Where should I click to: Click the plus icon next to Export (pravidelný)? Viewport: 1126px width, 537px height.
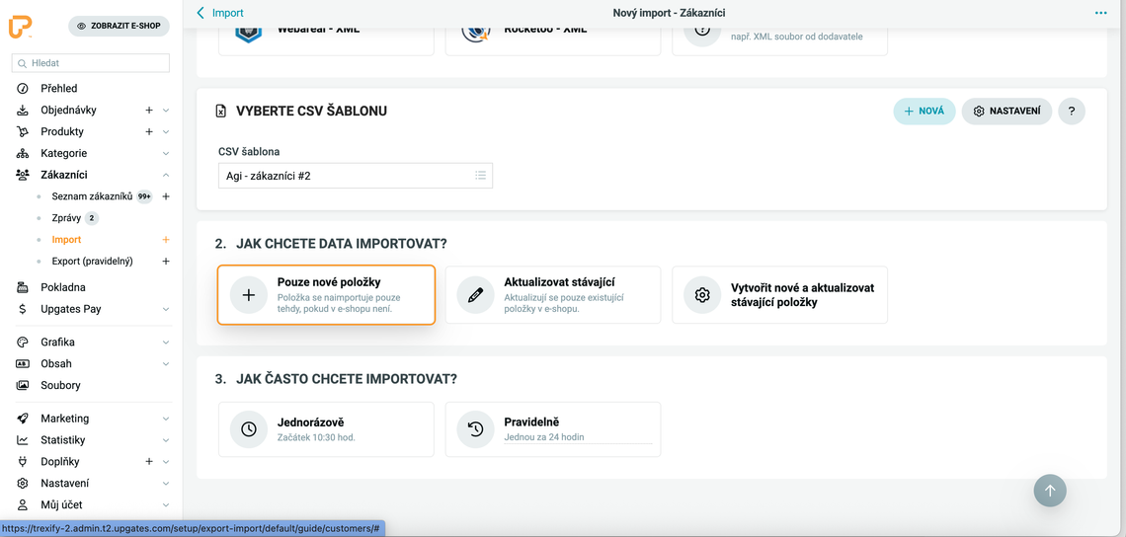click(166, 262)
